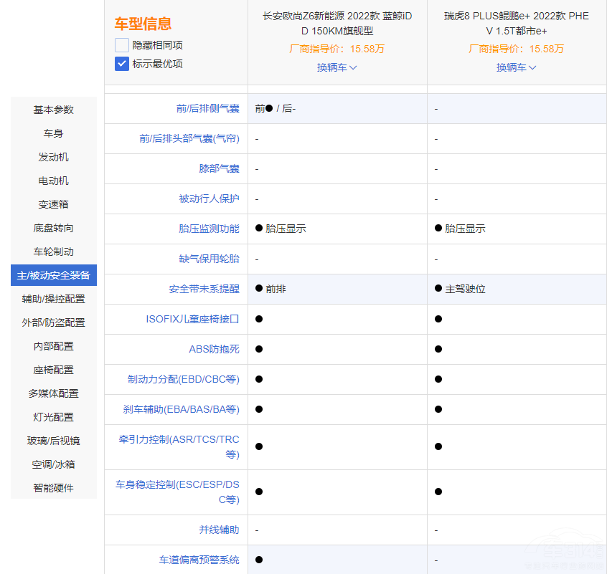Click the 安全带未系提醒 link
This screenshot has height=574, width=607.
[204, 289]
